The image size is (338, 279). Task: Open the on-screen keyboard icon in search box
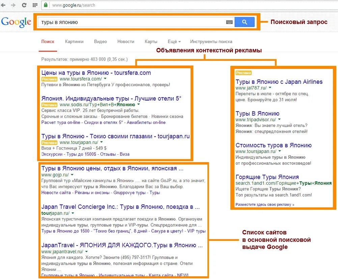229,22
